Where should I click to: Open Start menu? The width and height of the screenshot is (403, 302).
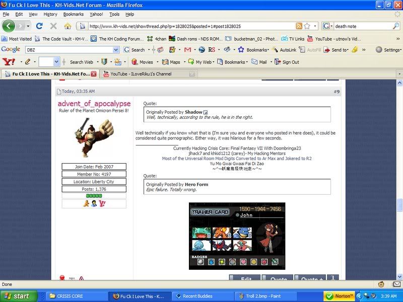coord(19,296)
